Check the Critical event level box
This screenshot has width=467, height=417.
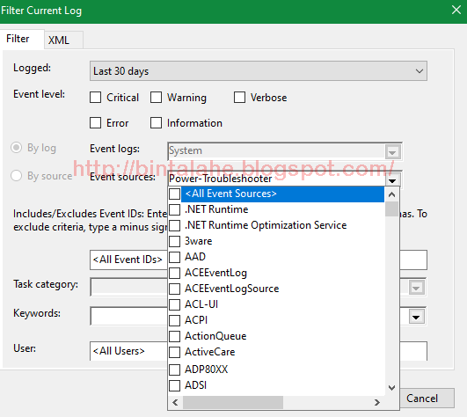click(95, 98)
